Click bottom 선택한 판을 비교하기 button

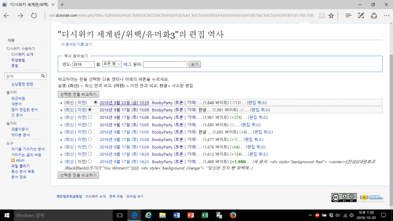coord(79,175)
